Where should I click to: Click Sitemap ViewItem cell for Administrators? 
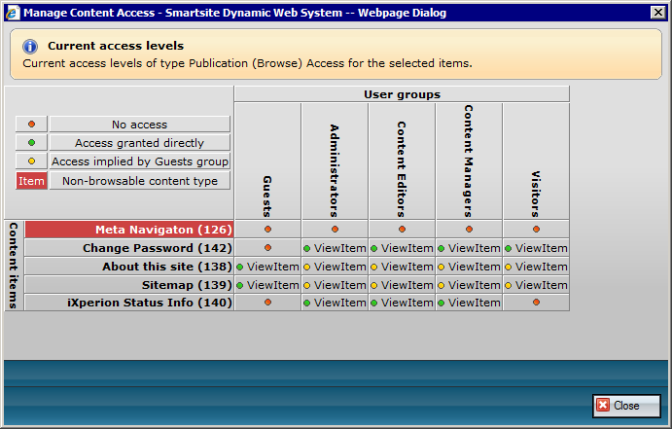coord(335,285)
